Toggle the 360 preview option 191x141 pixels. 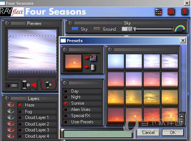pyautogui.click(x=12, y=86)
